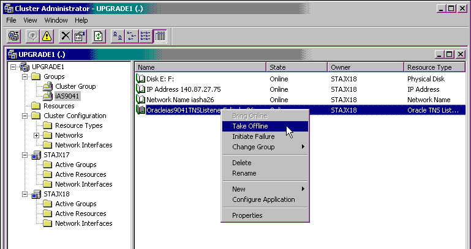This screenshot has width=471, height=249.
Task: Click the Delete X toolbar icon
Action: coord(66,36)
